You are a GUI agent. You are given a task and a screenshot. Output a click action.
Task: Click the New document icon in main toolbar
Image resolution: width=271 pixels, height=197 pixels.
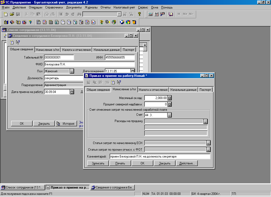[x=6, y=14]
